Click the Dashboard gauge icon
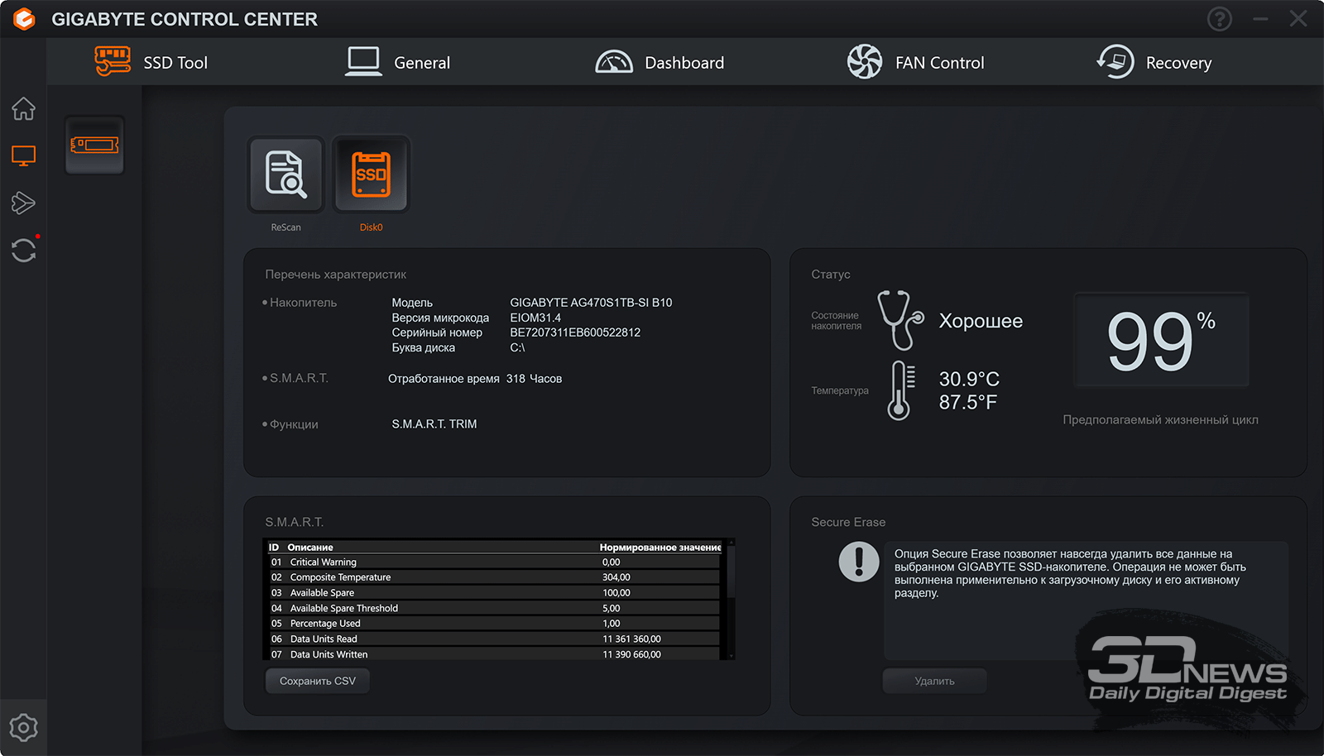This screenshot has height=756, width=1324. pyautogui.click(x=614, y=61)
